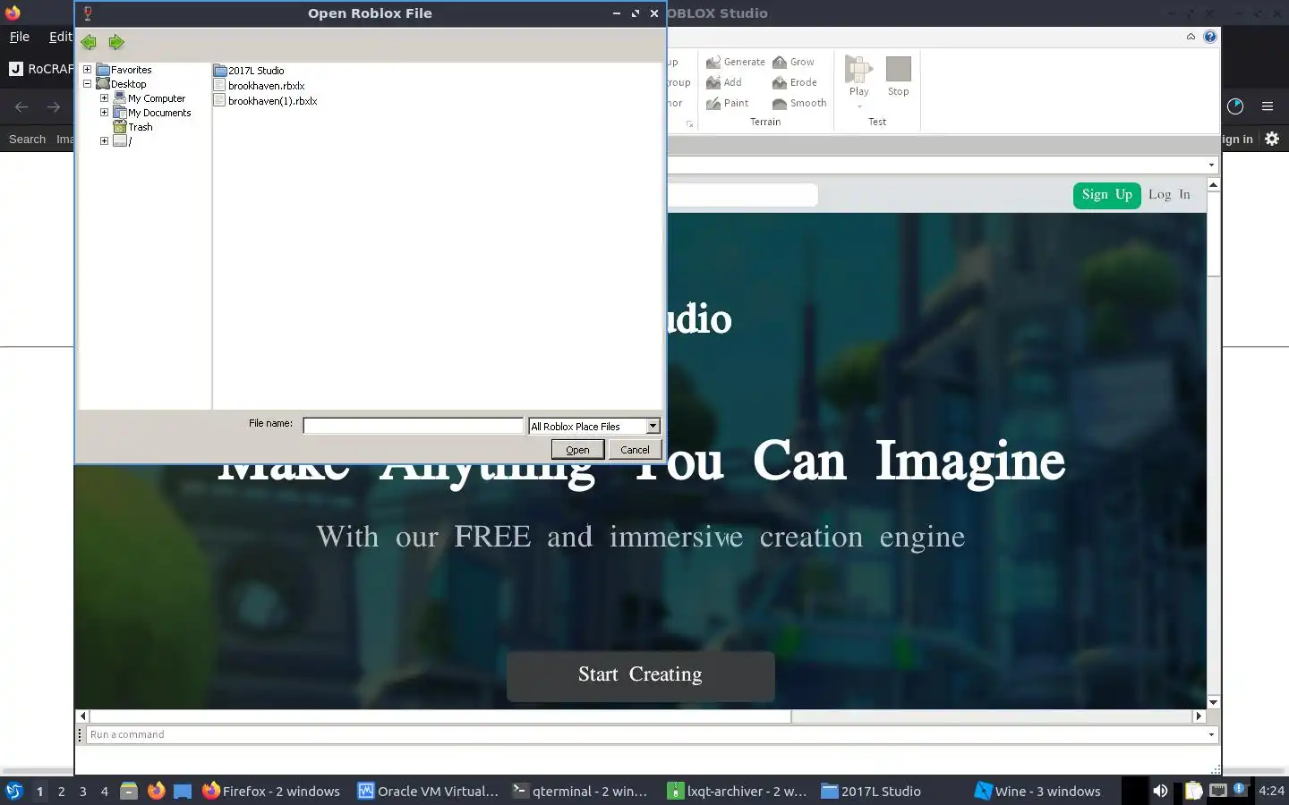Click the horizontal scrollbar thumb in Studio
Image resolution: width=1289 pixels, height=805 pixels.
pyautogui.click(x=440, y=716)
